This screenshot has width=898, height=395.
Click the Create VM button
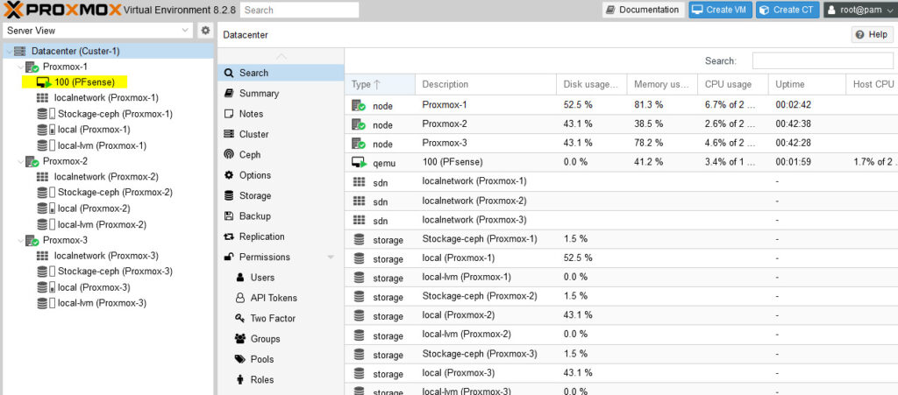pos(720,10)
